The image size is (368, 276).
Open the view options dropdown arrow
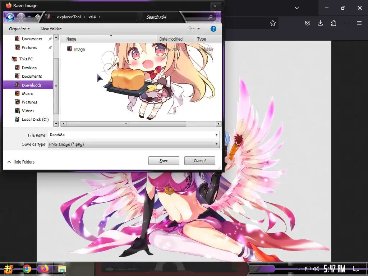pyautogui.click(x=198, y=29)
